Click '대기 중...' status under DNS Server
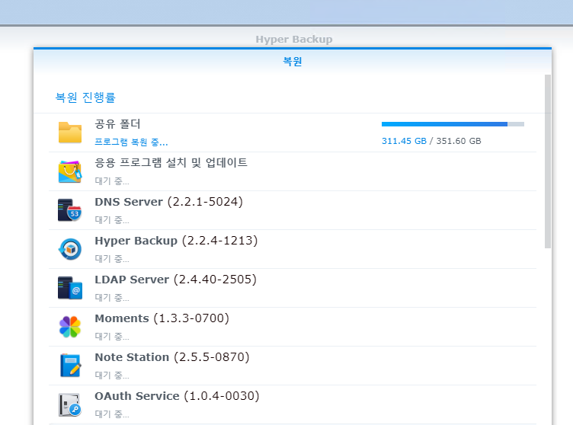 tap(112, 219)
